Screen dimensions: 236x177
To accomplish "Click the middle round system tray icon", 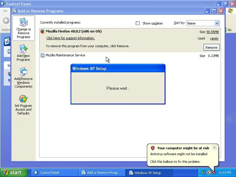I will click(x=209, y=173).
